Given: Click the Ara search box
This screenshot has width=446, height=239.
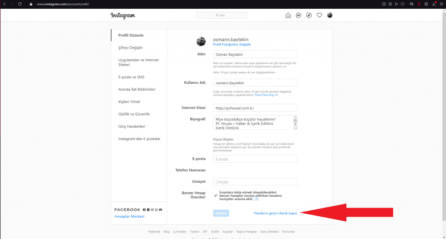Looking at the screenshot, I should click(x=222, y=15).
